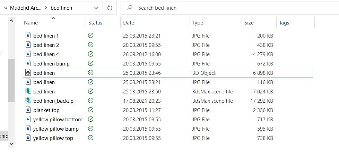Image resolution: width=339 pixels, height=152 pixels.
Task: Expand the Mudelid Arc breadcrumb arrow
Action: pos(46,8)
